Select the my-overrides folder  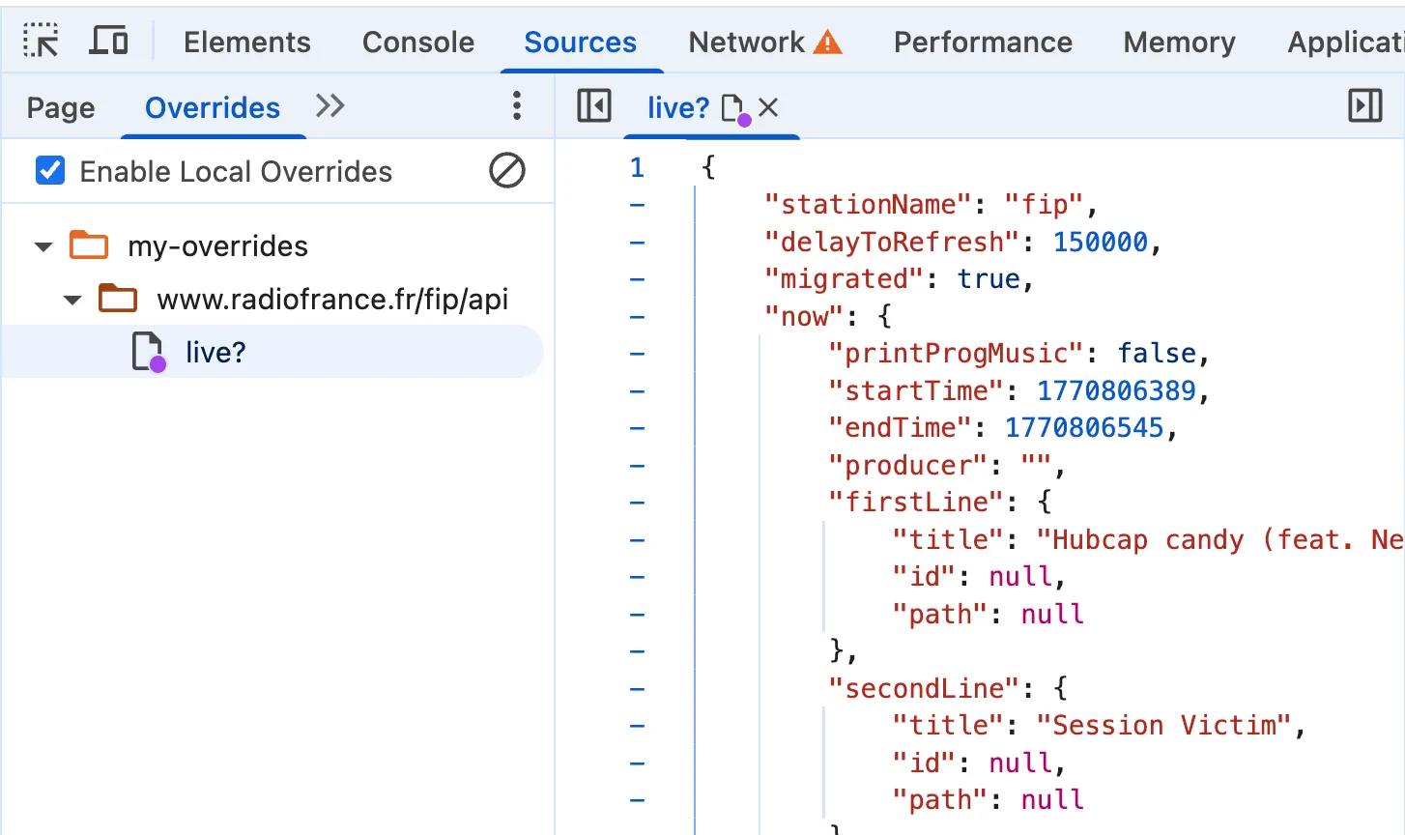[x=217, y=246]
